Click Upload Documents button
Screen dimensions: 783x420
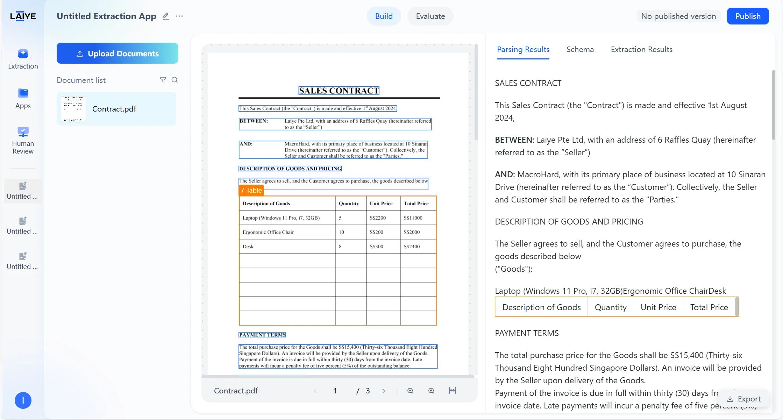coord(118,53)
